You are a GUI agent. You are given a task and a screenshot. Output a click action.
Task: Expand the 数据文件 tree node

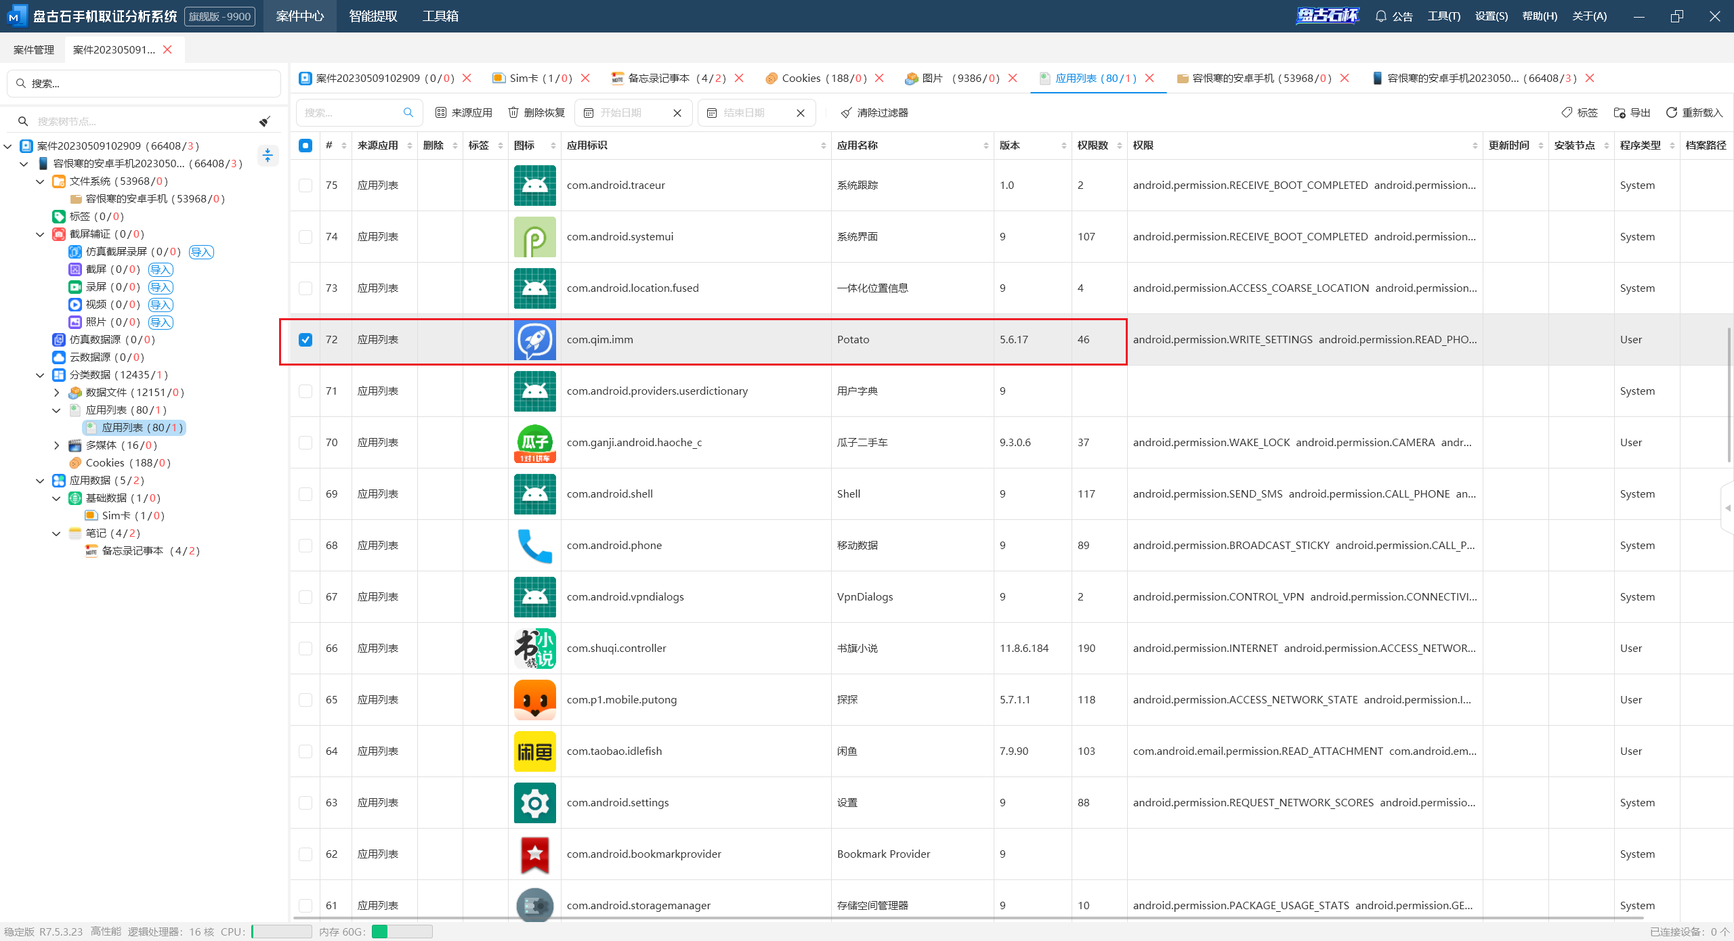click(56, 393)
